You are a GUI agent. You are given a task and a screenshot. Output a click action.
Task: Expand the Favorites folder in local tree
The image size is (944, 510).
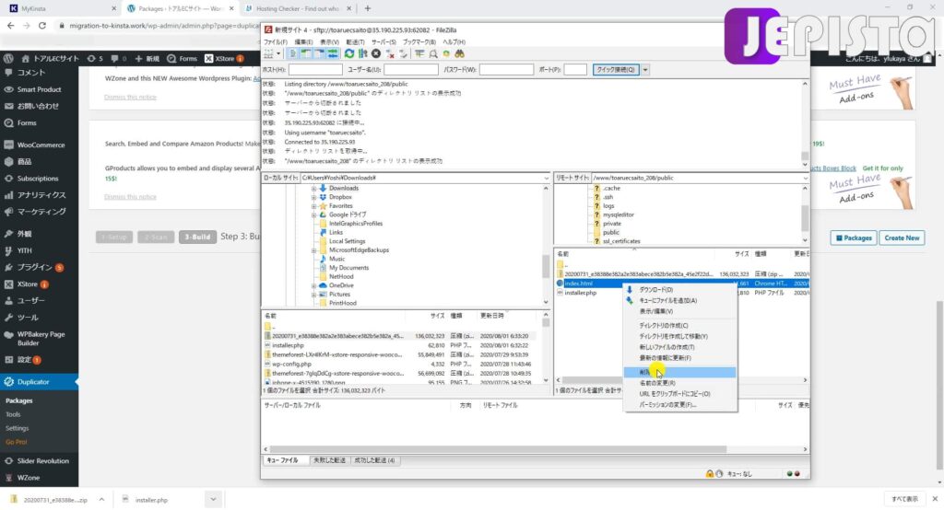tap(313, 206)
